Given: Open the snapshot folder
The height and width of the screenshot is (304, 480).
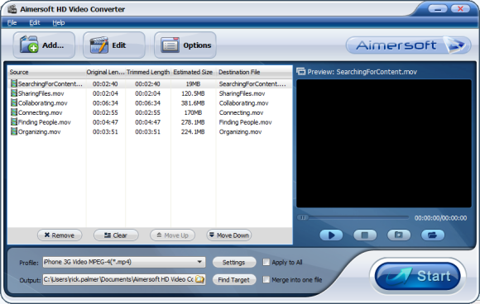Looking at the screenshot, I should [433, 235].
